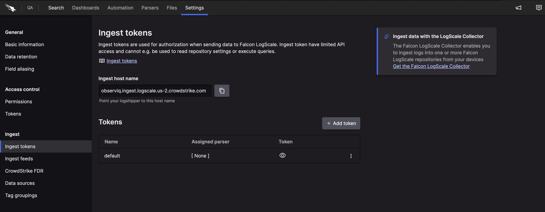Viewport: 545px width, 212px height.
Task: Open the feedback chat icon
Action: tap(538, 8)
